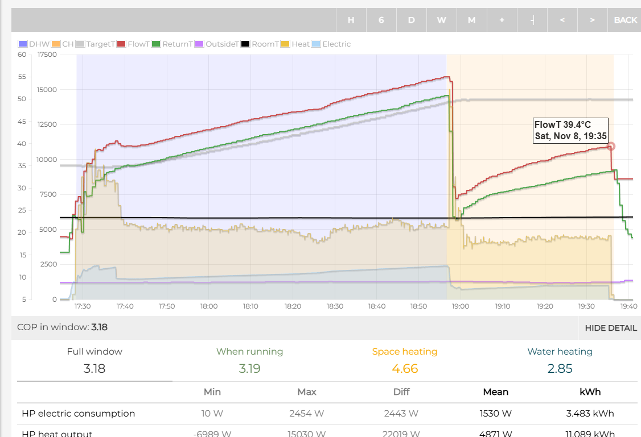Click highlighted FlowT data point at 19:35
Viewport: 641px width, 437px height.
pyautogui.click(x=611, y=147)
